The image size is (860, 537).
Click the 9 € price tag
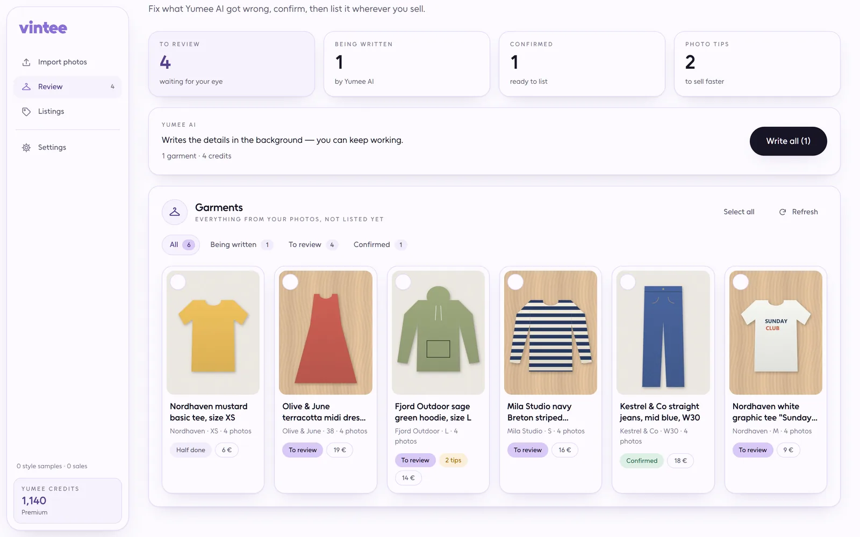click(x=789, y=450)
